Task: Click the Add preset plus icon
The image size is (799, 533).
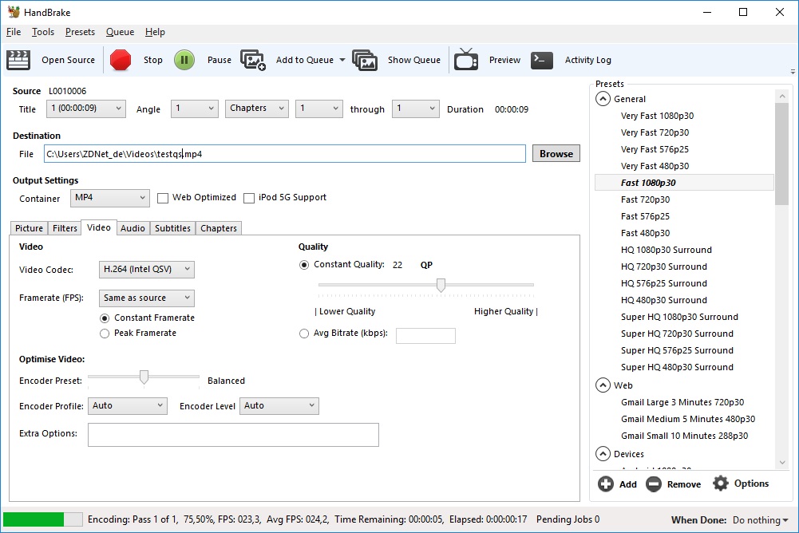Action: [x=606, y=484]
